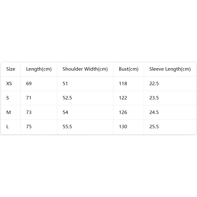Click the length value 71
The height and width of the screenshot is (197, 197).
click(x=28, y=98)
